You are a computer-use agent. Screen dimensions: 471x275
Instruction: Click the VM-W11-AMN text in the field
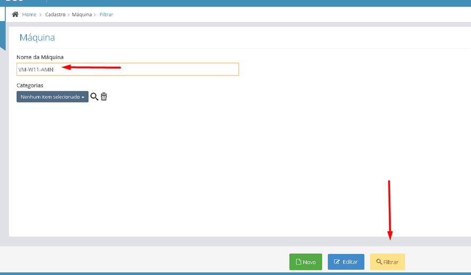pos(36,70)
